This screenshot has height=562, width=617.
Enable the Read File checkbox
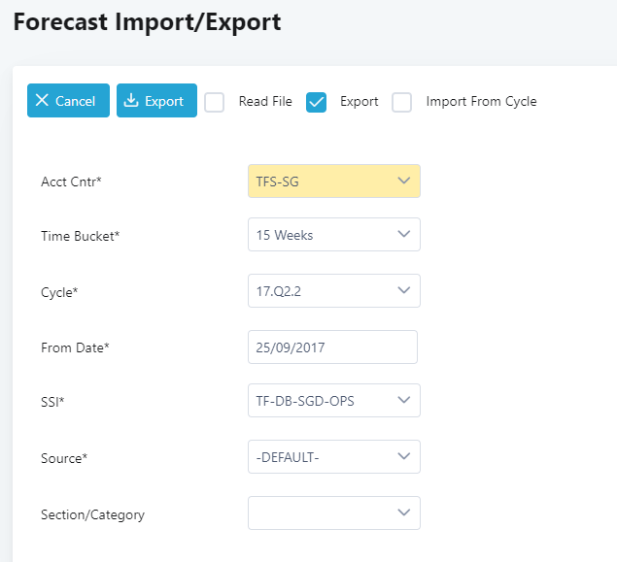pyautogui.click(x=215, y=102)
